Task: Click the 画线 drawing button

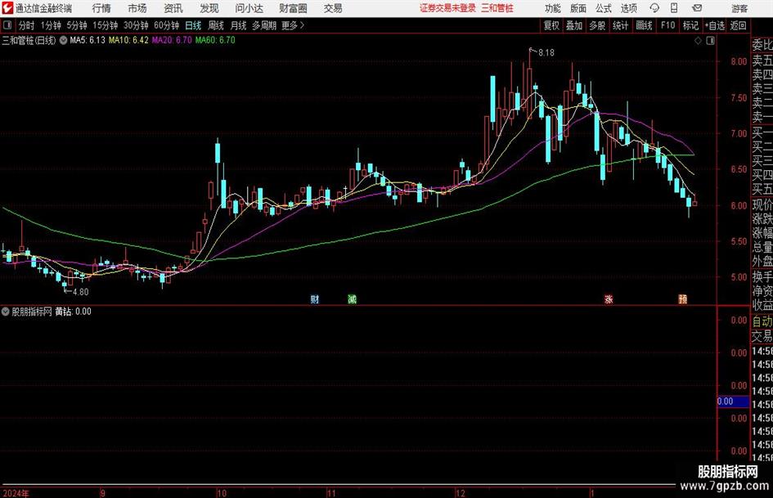Action: pos(644,25)
